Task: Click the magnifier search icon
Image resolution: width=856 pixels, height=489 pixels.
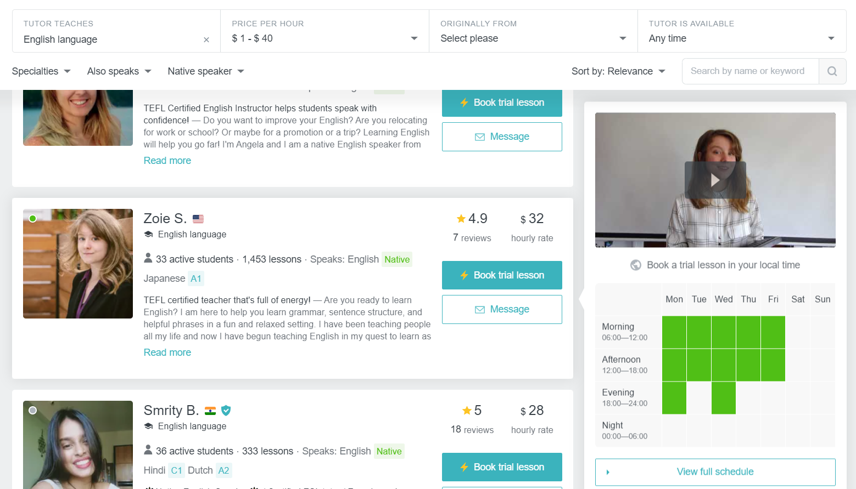Action: [832, 71]
